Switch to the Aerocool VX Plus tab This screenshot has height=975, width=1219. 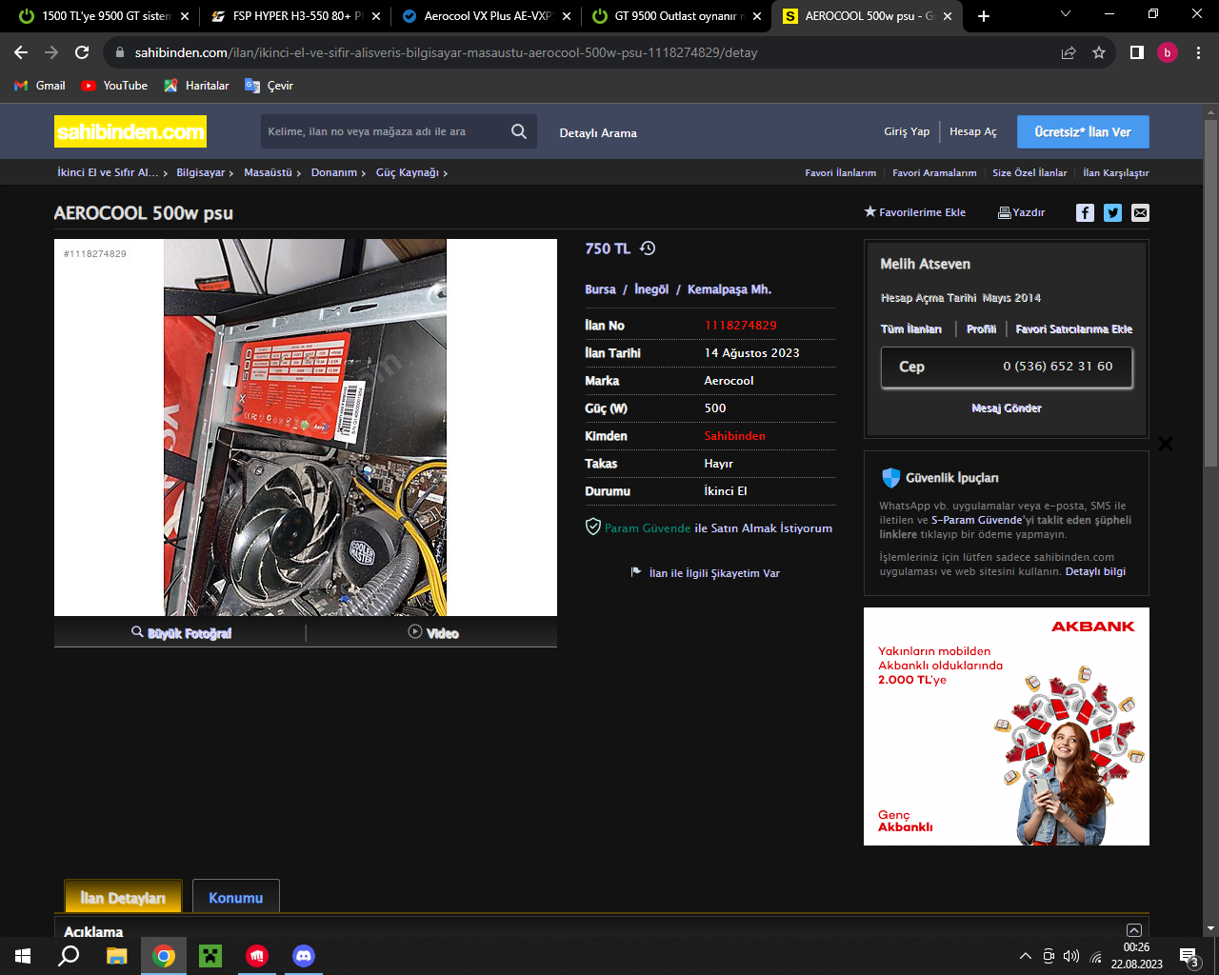pos(487,15)
